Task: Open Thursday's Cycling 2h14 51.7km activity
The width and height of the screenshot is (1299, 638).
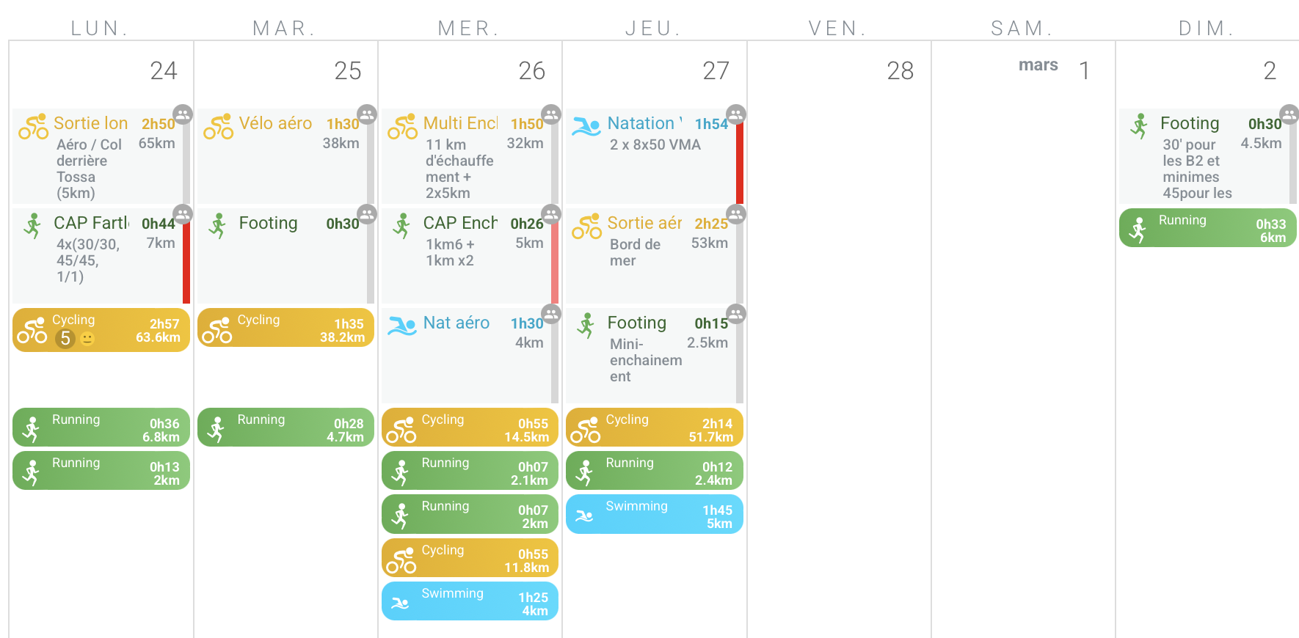Action: coord(654,428)
